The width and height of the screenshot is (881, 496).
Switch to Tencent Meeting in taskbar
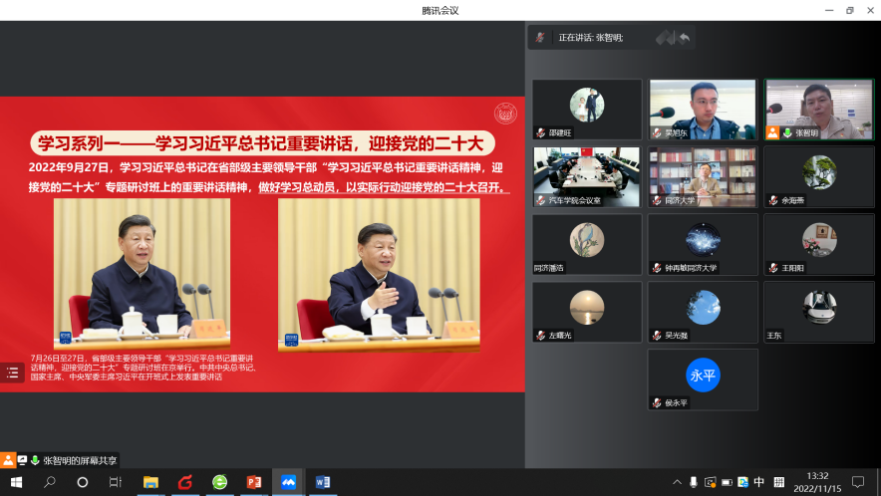coord(288,482)
